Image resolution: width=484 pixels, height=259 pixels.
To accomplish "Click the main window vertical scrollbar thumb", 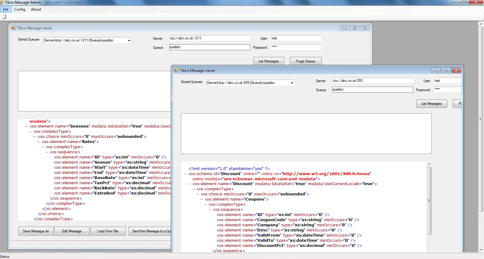I will (481, 119).
